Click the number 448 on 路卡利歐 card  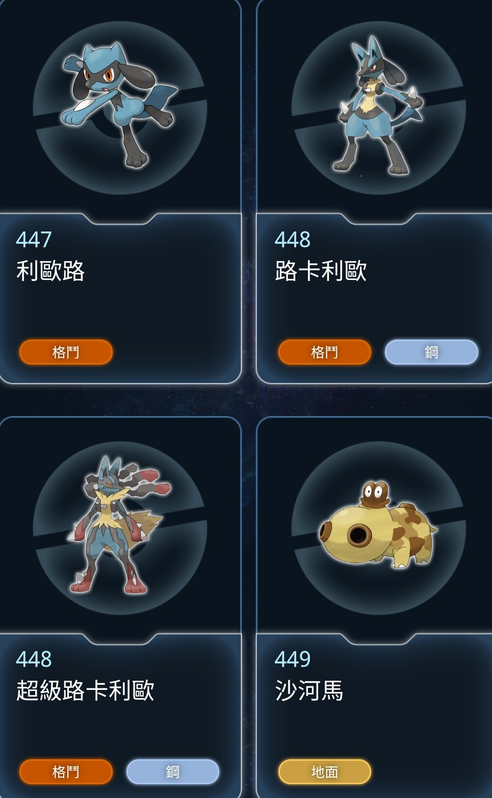pyautogui.click(x=293, y=240)
